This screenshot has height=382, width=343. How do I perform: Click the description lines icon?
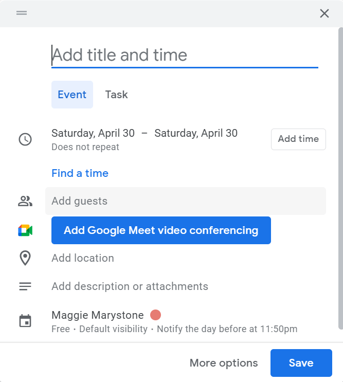point(25,286)
